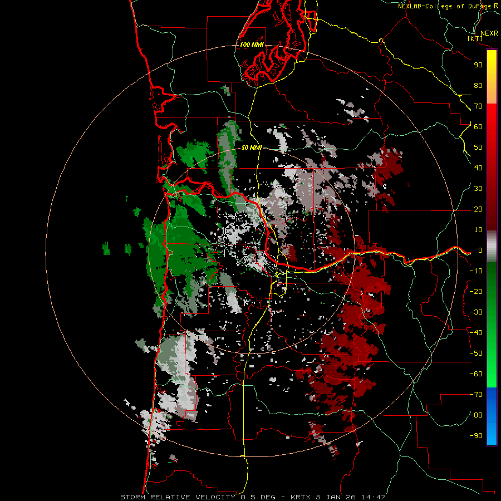Screen dimensions: 501x501
Task: Click the -20 value on velocity scale
Action: click(x=476, y=291)
